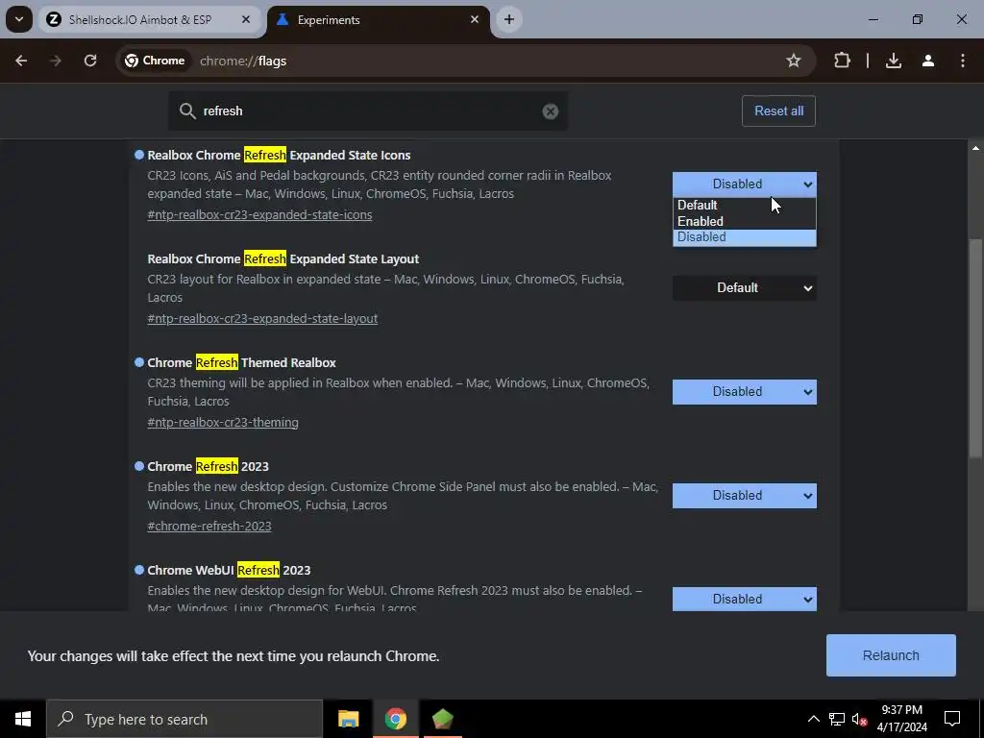Open the Windows Start menu

(x=23, y=719)
